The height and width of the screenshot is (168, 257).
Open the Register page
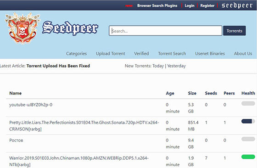(x=207, y=6)
